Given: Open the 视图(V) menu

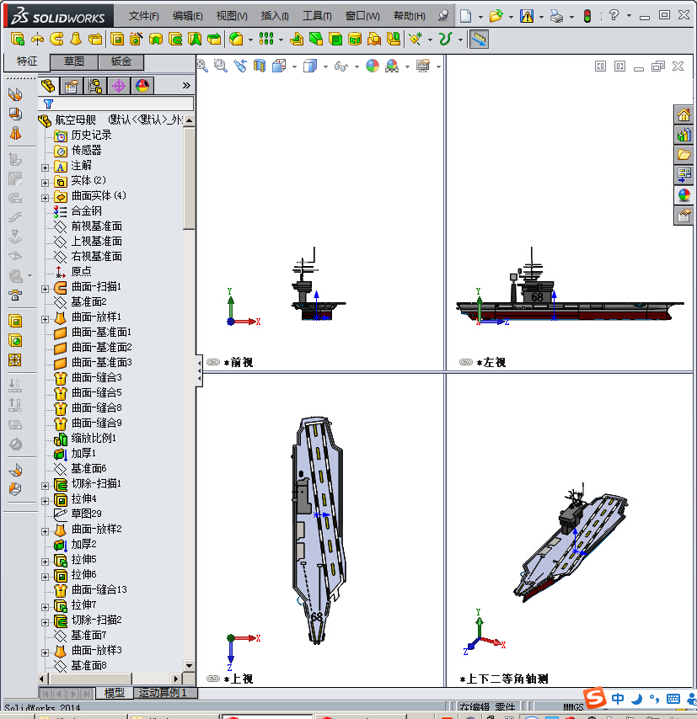Looking at the screenshot, I should pyautogui.click(x=232, y=16).
